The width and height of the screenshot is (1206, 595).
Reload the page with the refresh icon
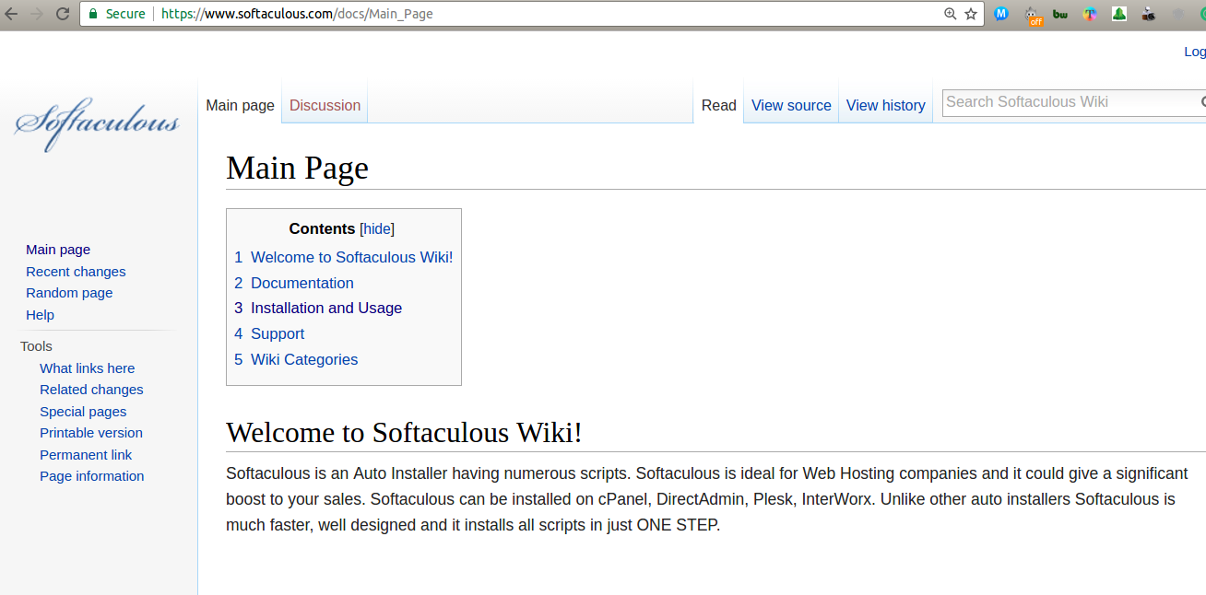click(x=63, y=14)
